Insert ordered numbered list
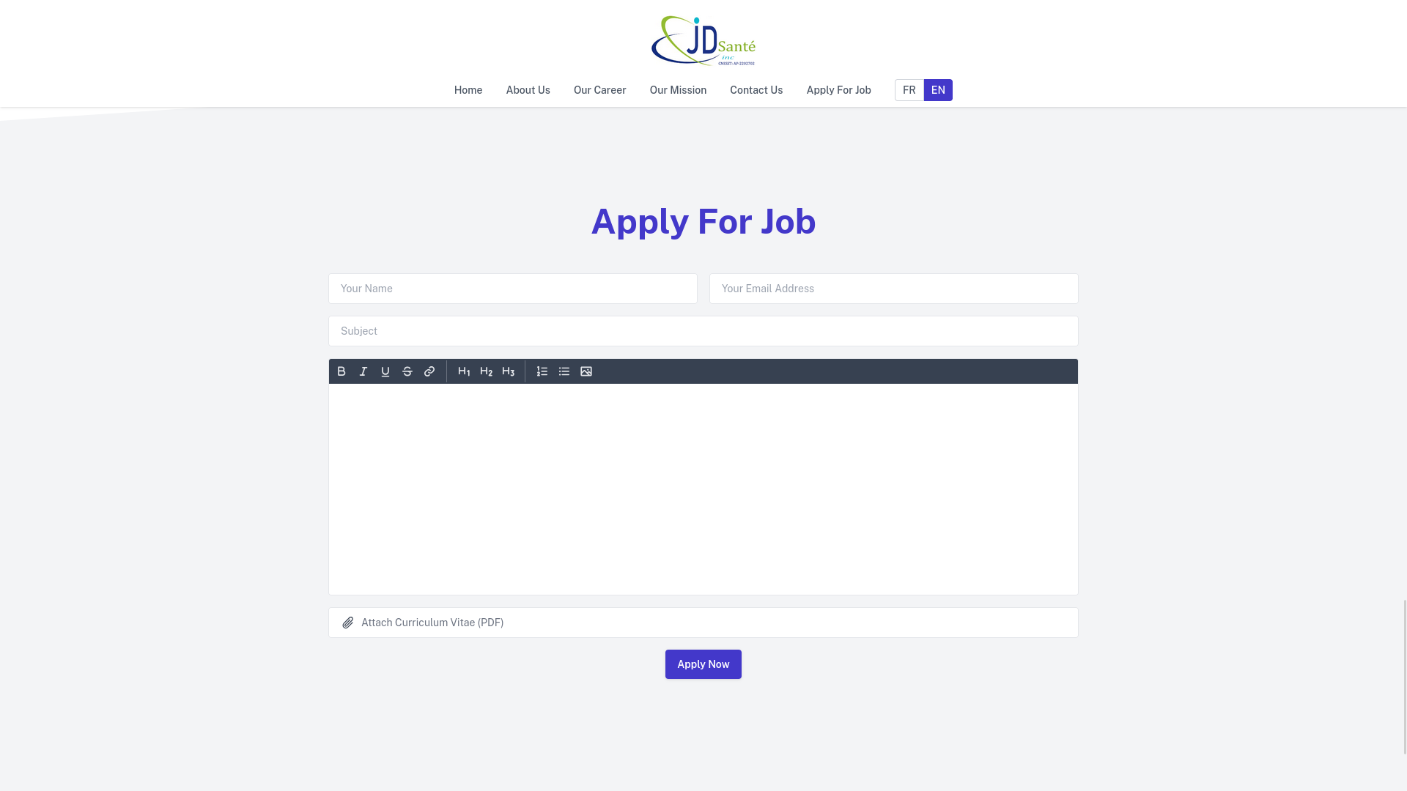This screenshot has width=1407, height=791. tap(542, 371)
